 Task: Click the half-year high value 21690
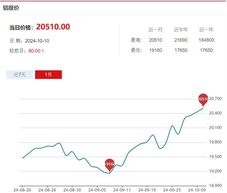click(x=181, y=40)
